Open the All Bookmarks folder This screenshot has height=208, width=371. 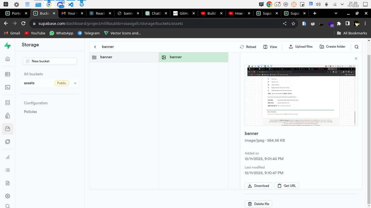(352, 33)
